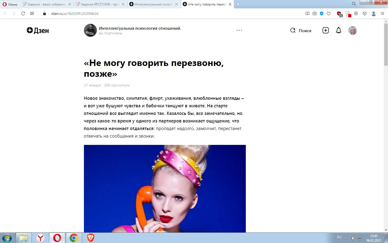
Task: Open the user profile avatar menu
Action: 353,31
